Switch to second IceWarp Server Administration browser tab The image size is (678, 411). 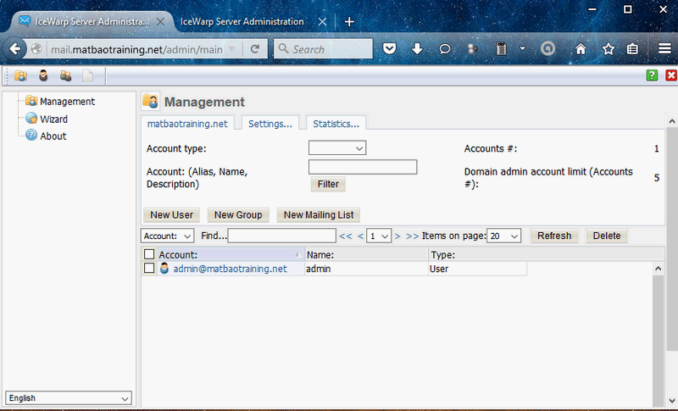coord(242,21)
